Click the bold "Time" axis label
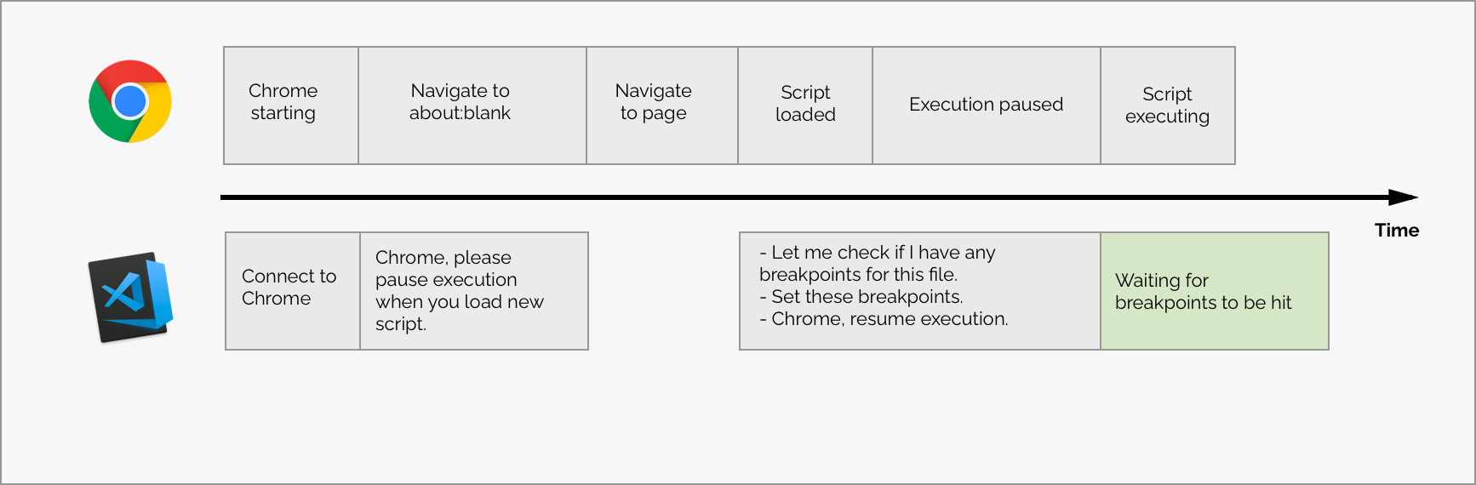 1397,231
